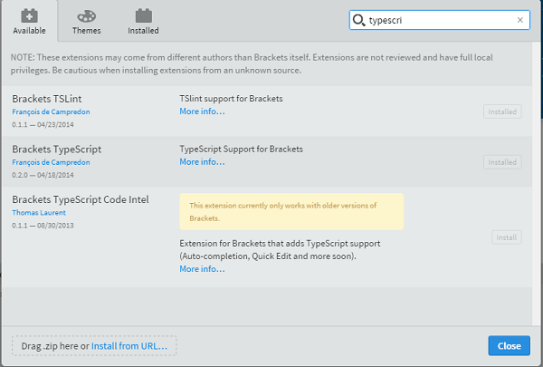Focus the extension search field containing typescri
Screen dimensions: 543x367
click(x=439, y=20)
